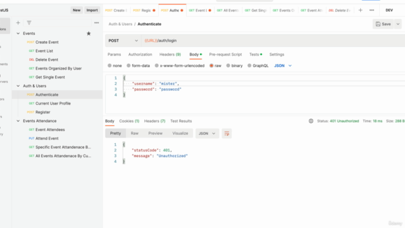The height and width of the screenshot is (228, 405).
Task: Click the New button
Action: (x=77, y=10)
